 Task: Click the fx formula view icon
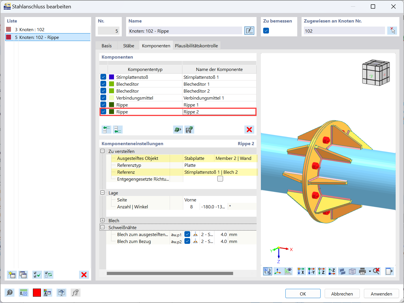75,293
